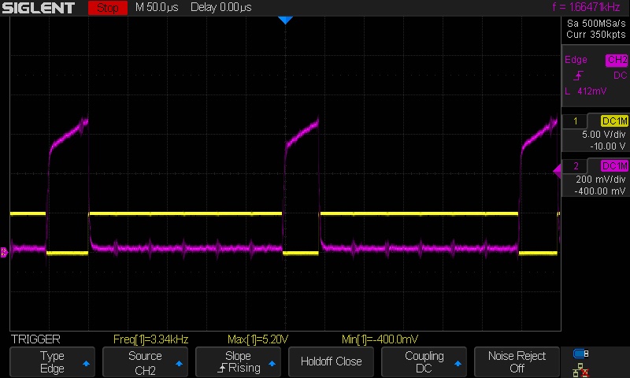Click the SIGLENT logo
Viewport: 630px width, 378px height.
(x=38, y=8)
